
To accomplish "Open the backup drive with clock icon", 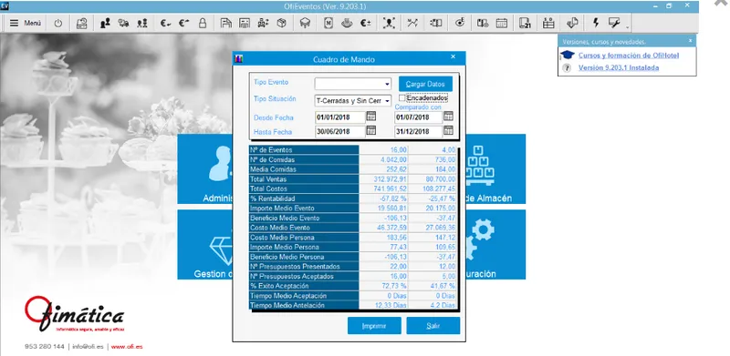I will pyautogui.click(x=81, y=23).
